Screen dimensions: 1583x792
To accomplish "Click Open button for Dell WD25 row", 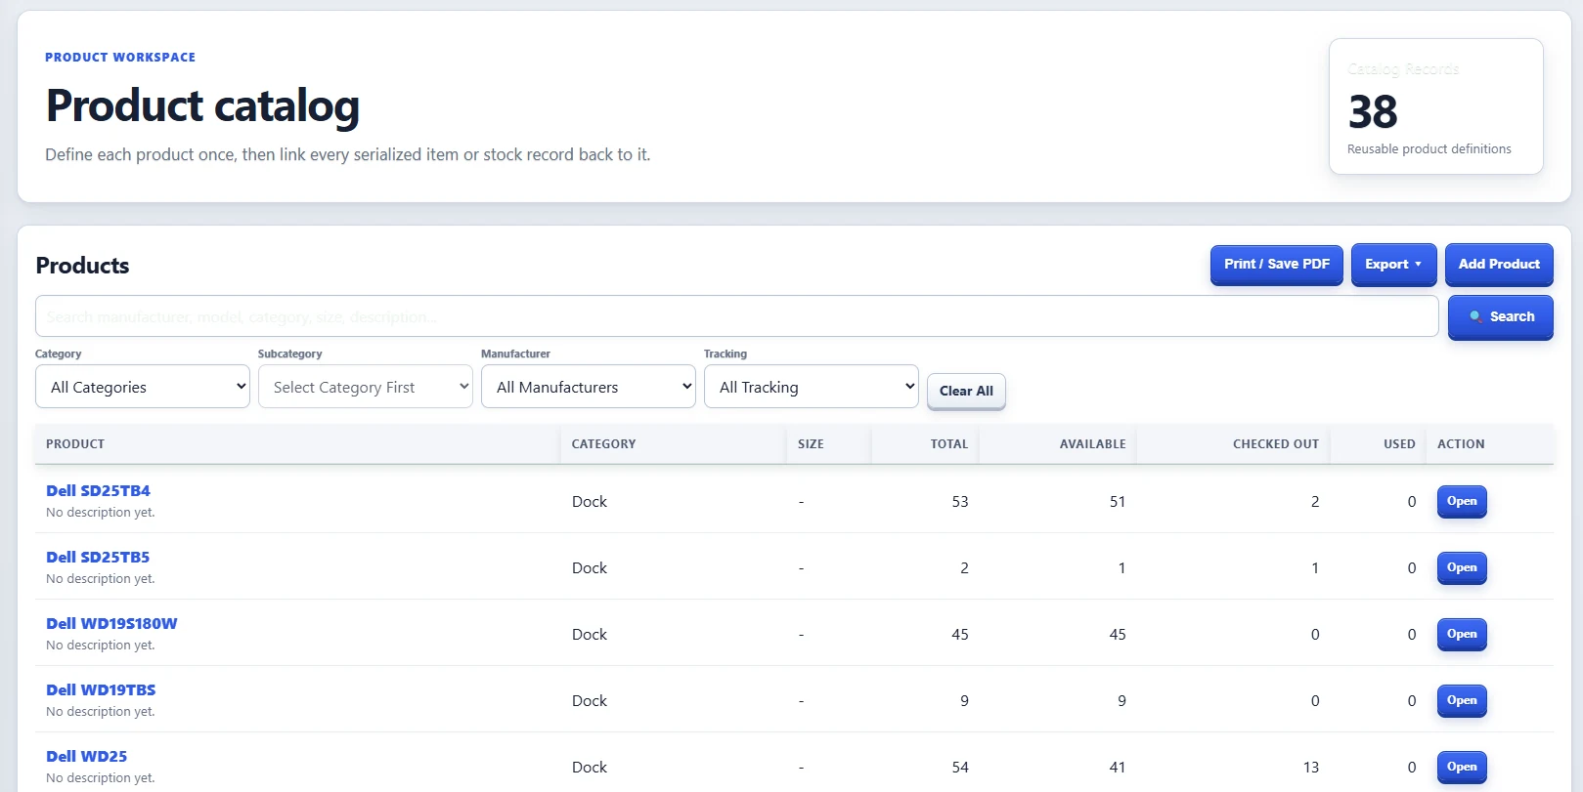I will [1462, 767].
